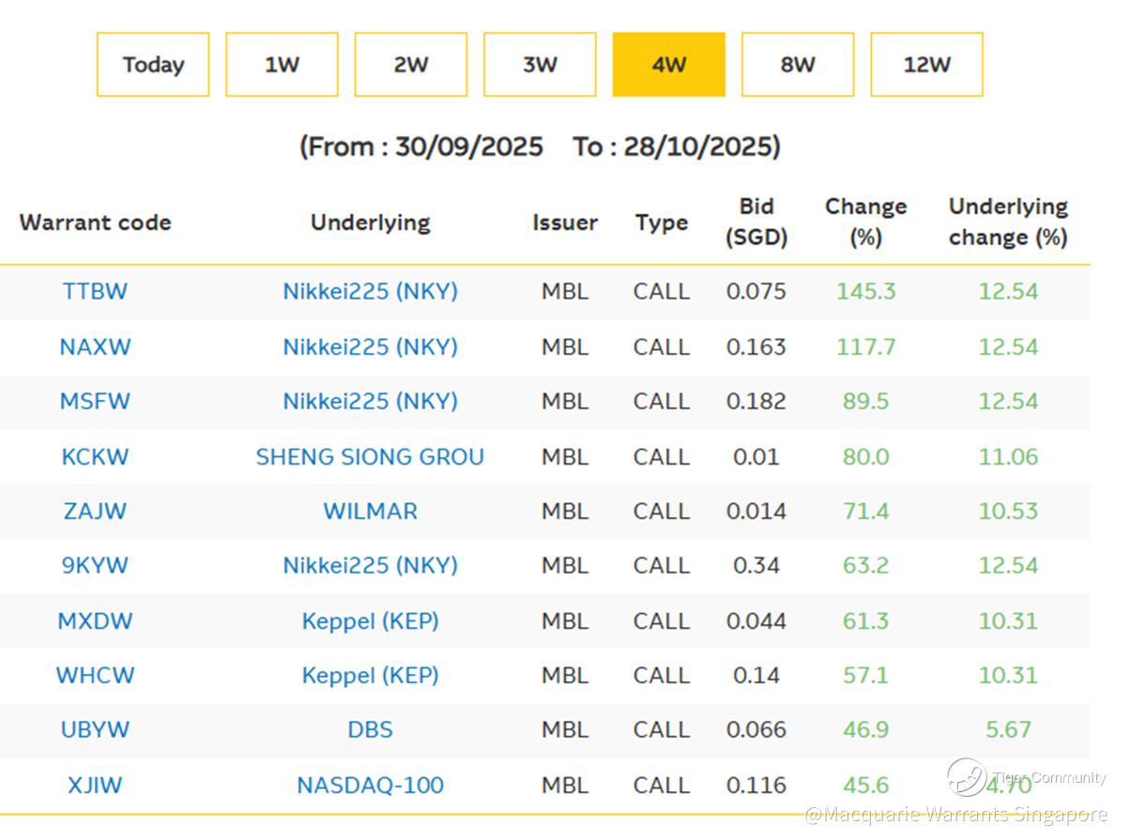Click the Tiger Community logo icon
Screen dimensions: 1130x840
click(x=967, y=777)
